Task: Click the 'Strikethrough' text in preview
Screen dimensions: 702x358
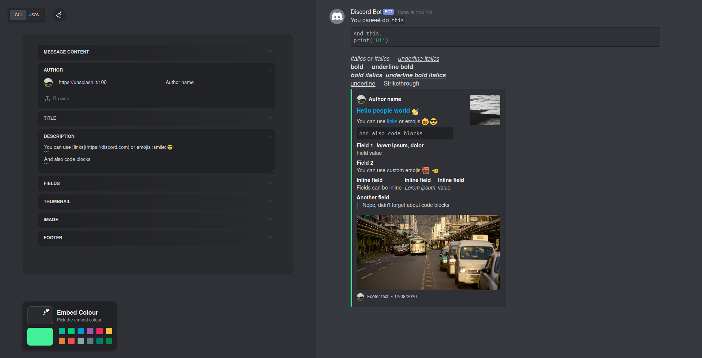Action: click(x=401, y=84)
